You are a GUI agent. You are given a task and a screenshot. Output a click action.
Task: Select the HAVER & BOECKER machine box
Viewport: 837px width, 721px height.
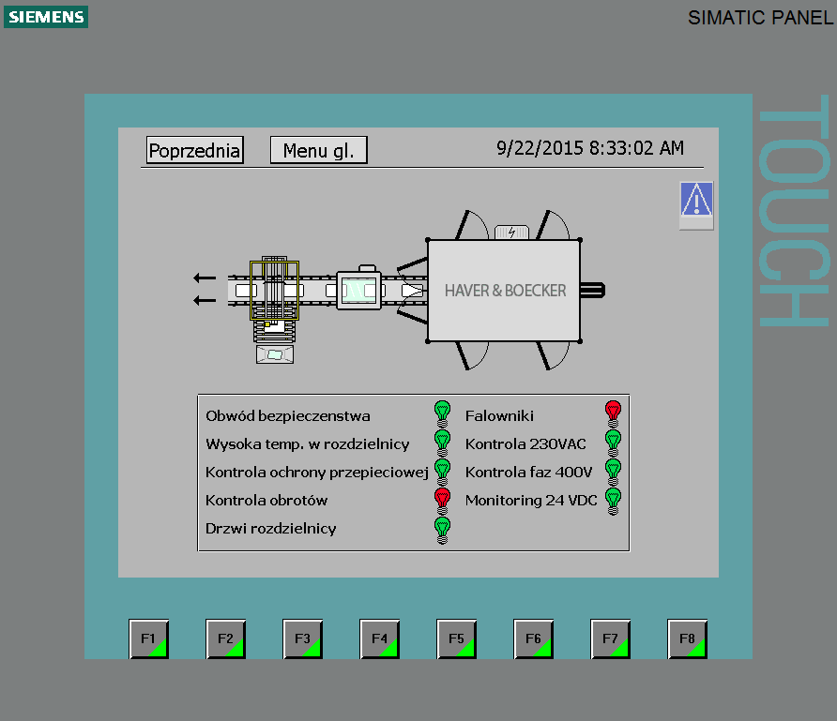(504, 291)
